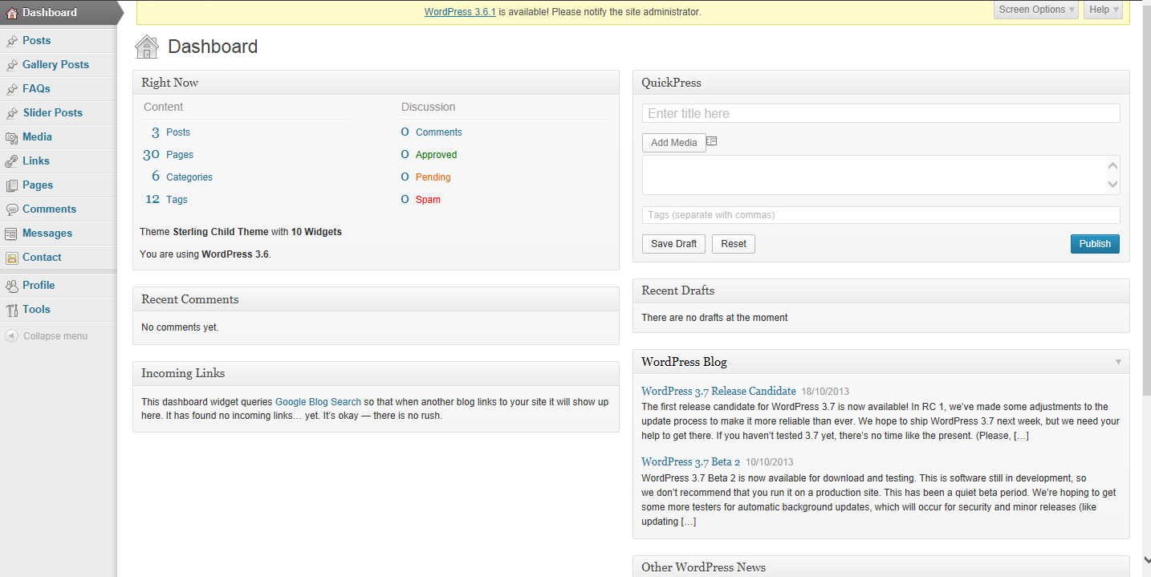Click the Save Draft button
The height and width of the screenshot is (577, 1151).
674,244
